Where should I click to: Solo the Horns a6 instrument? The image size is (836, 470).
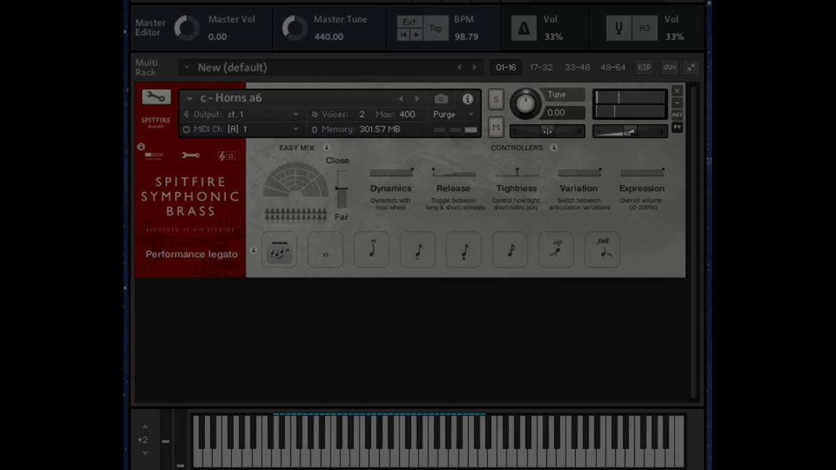click(496, 99)
